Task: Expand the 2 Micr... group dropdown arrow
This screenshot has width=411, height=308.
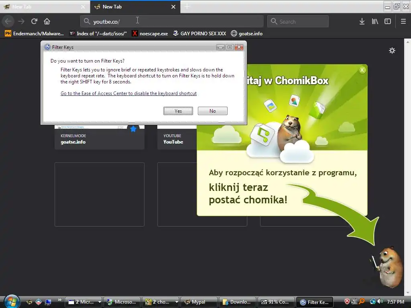Action: point(100,302)
